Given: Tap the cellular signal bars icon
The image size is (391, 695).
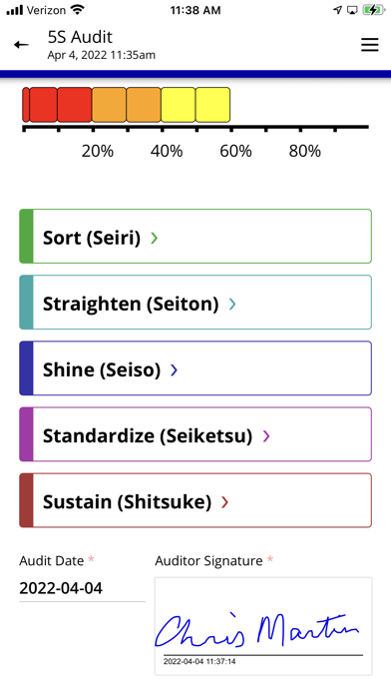Looking at the screenshot, I should pyautogui.click(x=15, y=10).
